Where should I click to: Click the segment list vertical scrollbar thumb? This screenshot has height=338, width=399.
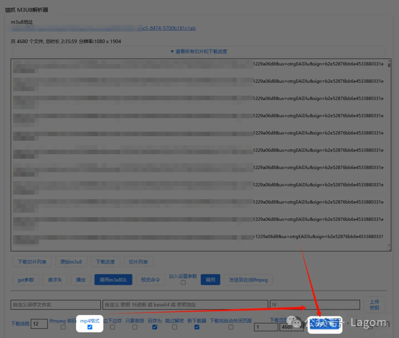(389, 65)
